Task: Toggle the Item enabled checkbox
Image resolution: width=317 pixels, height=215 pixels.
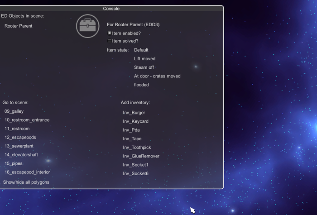Action: [x=109, y=33]
